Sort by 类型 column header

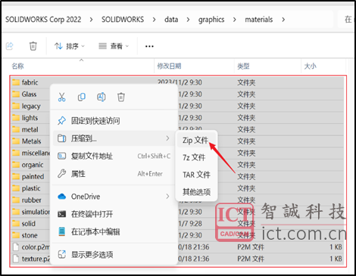[243, 66]
